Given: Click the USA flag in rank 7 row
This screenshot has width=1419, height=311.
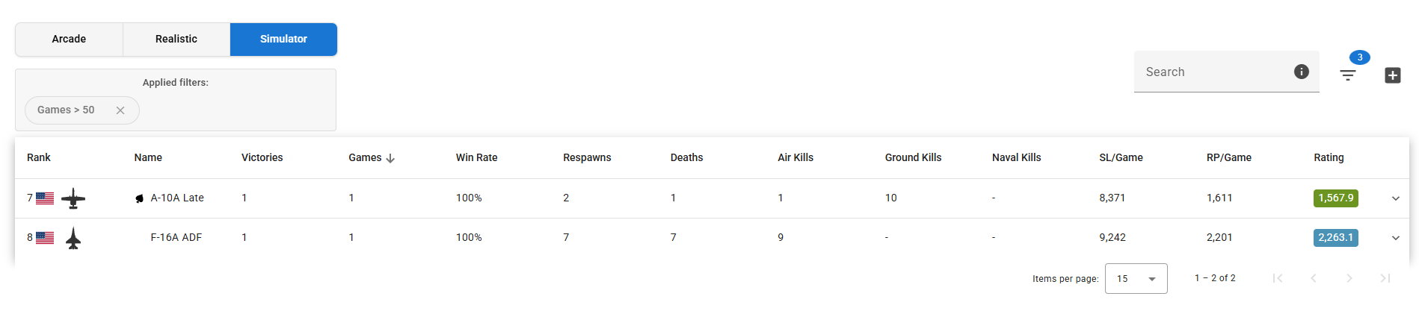Looking at the screenshot, I should pos(45,198).
